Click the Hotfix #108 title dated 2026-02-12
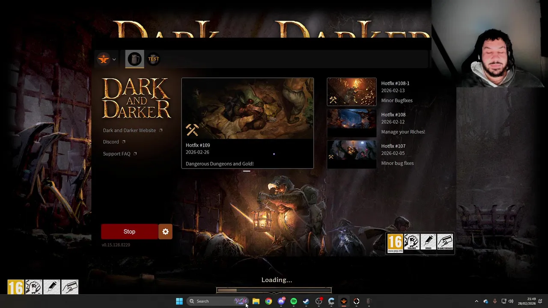548x308 pixels. (x=393, y=115)
